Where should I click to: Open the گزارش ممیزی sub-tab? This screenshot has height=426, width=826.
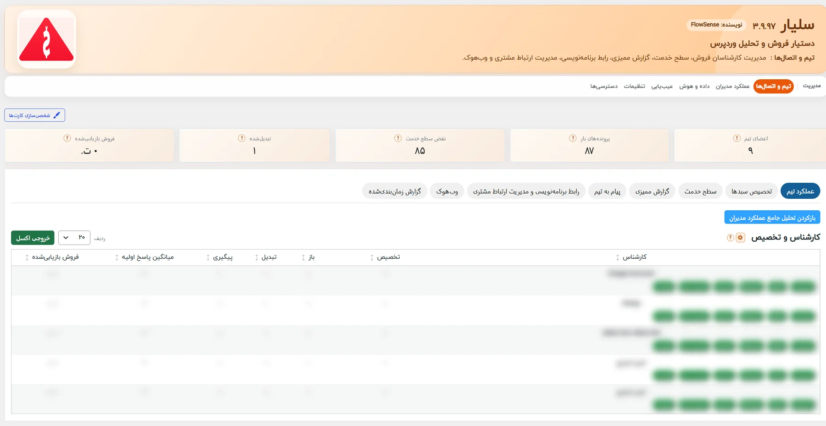[652, 191]
